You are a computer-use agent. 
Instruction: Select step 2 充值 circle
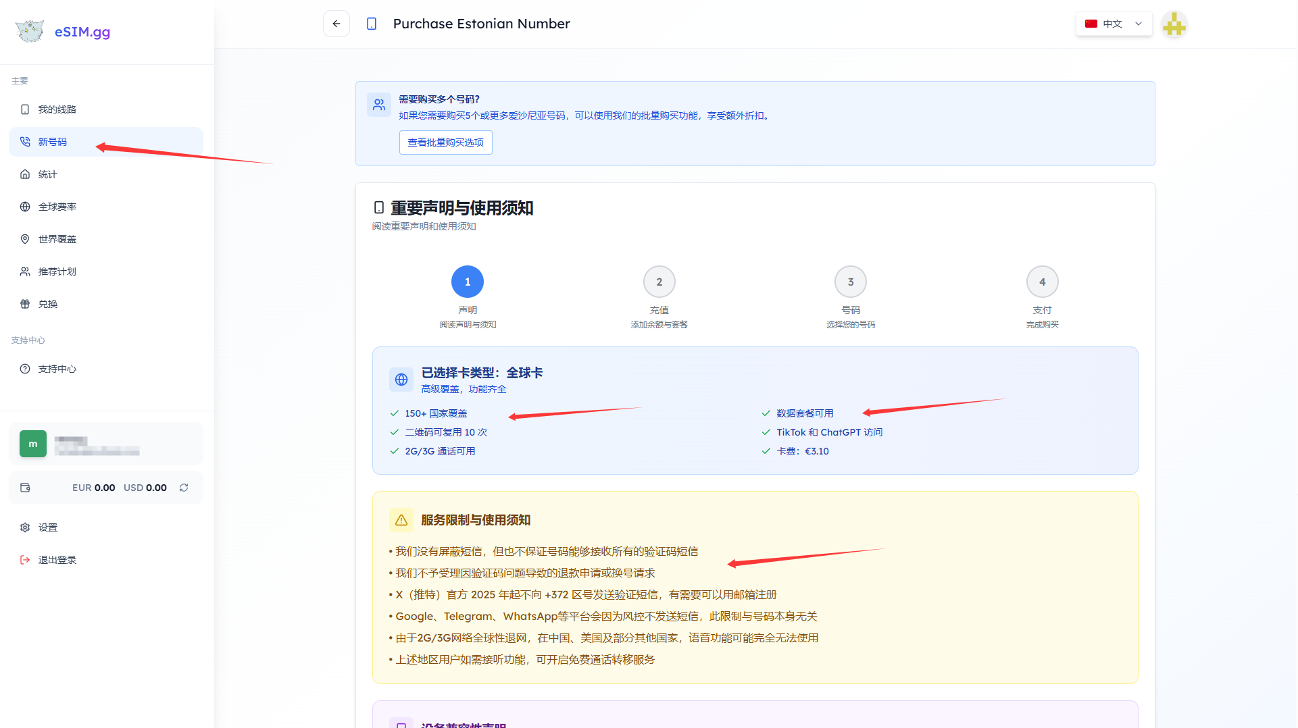pos(659,282)
